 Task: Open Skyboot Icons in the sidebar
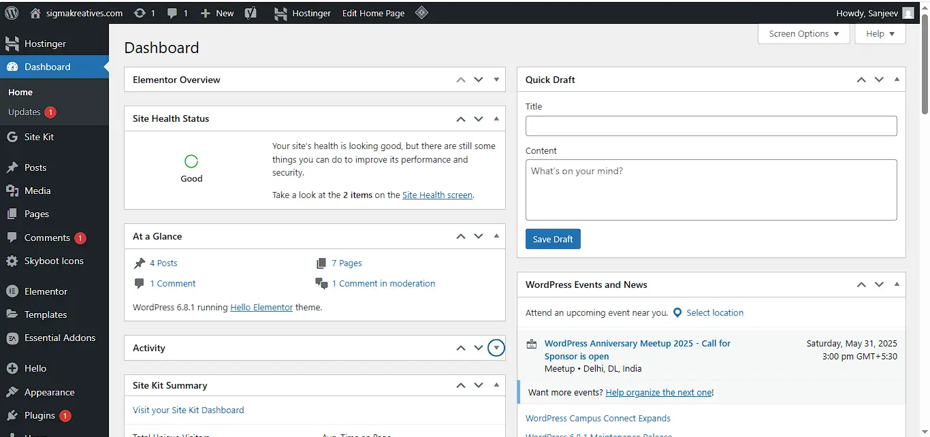click(x=54, y=261)
